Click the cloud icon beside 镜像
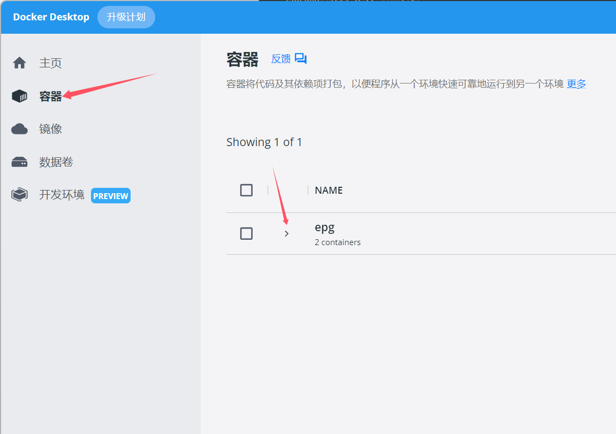Viewport: 616px width, 434px height. pyautogui.click(x=19, y=129)
